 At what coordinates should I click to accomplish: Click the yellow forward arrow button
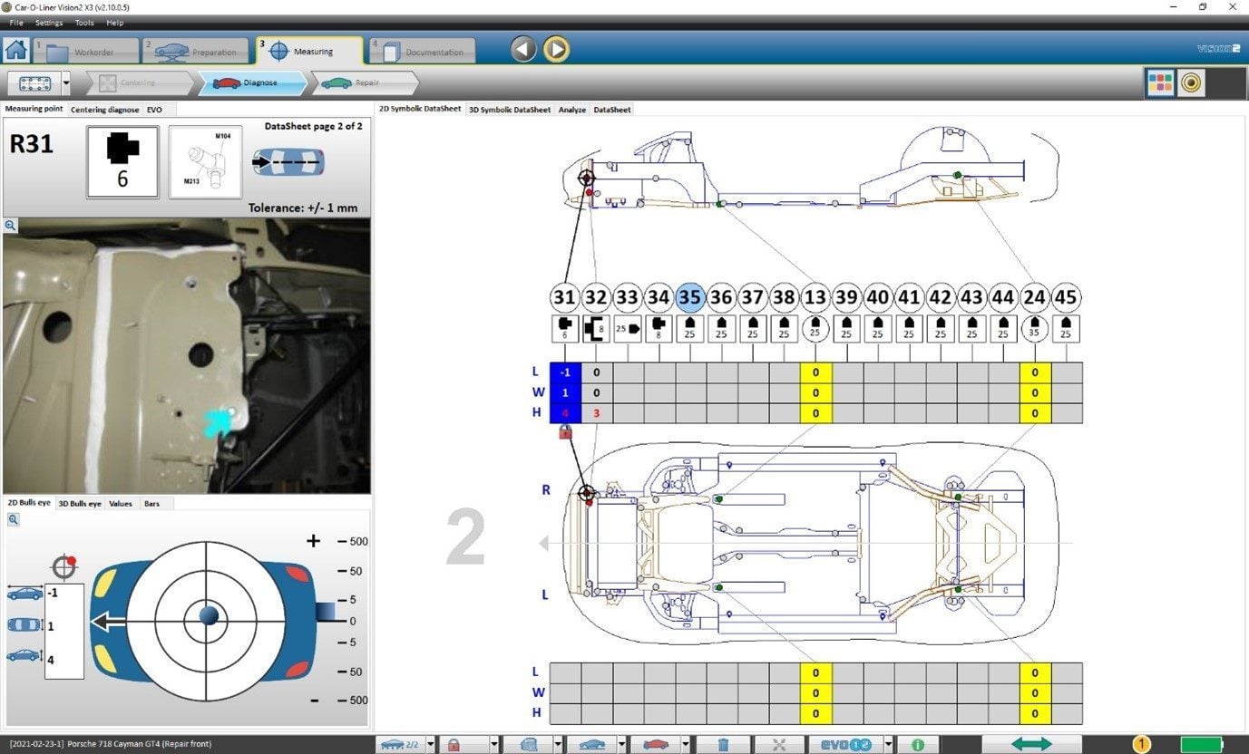[556, 49]
